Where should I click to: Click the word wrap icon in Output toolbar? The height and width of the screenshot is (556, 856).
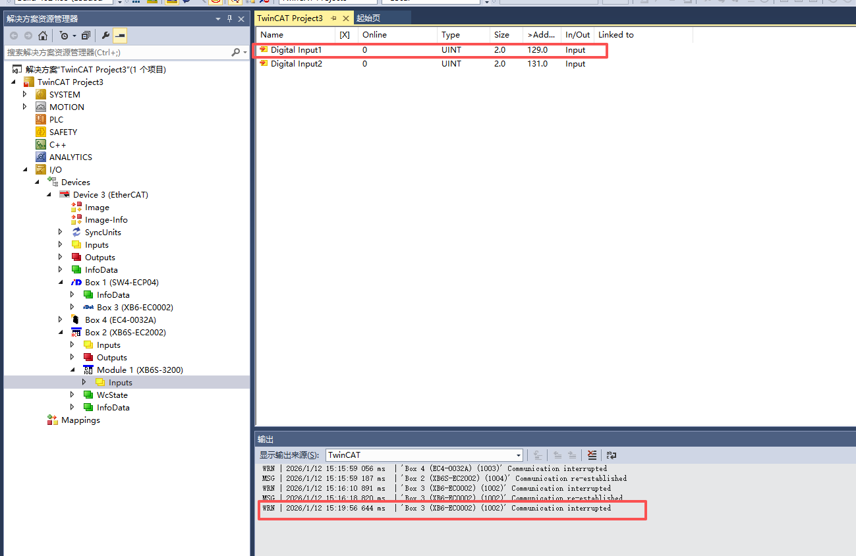coord(611,455)
